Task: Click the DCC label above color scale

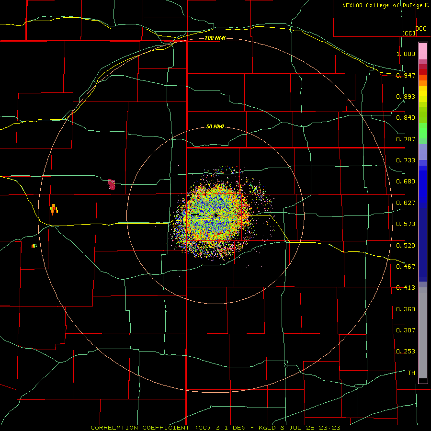Action: tap(421, 29)
